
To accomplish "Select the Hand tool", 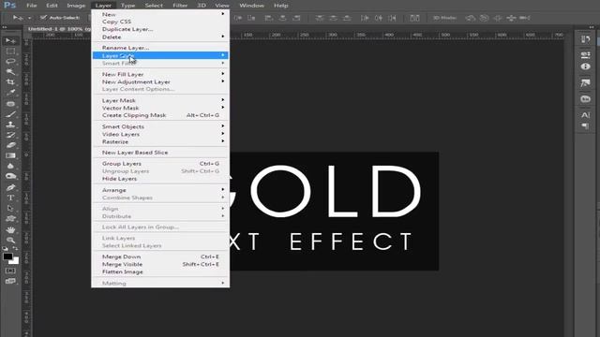I will 10,229.
